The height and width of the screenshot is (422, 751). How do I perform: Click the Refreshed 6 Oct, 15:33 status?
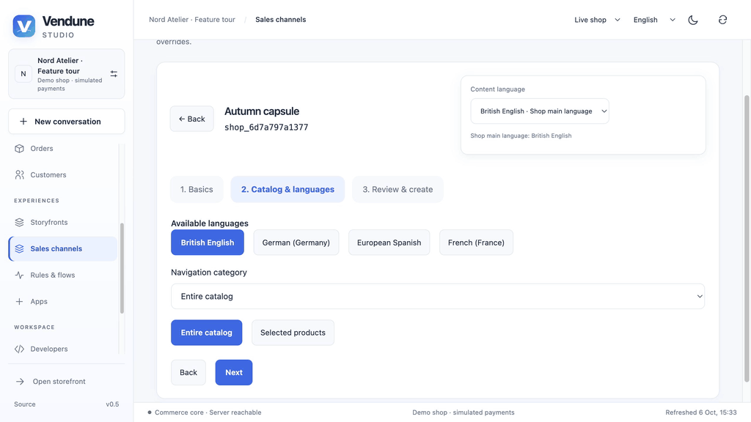pyautogui.click(x=700, y=412)
